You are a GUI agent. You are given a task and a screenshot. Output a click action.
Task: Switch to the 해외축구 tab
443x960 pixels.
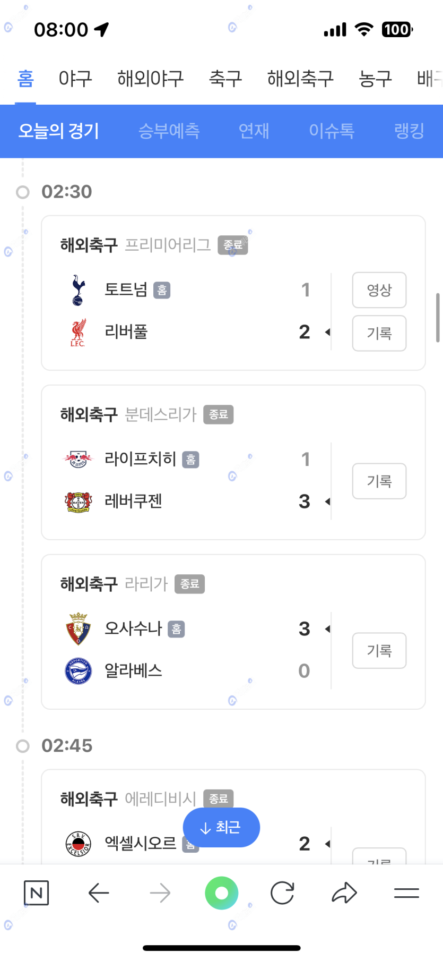click(300, 79)
